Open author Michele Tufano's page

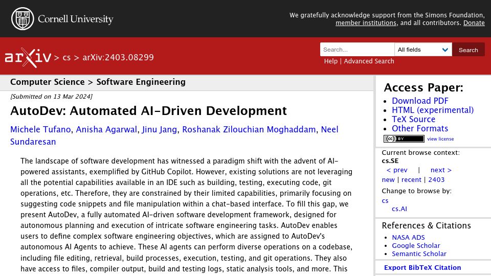tap(40, 129)
